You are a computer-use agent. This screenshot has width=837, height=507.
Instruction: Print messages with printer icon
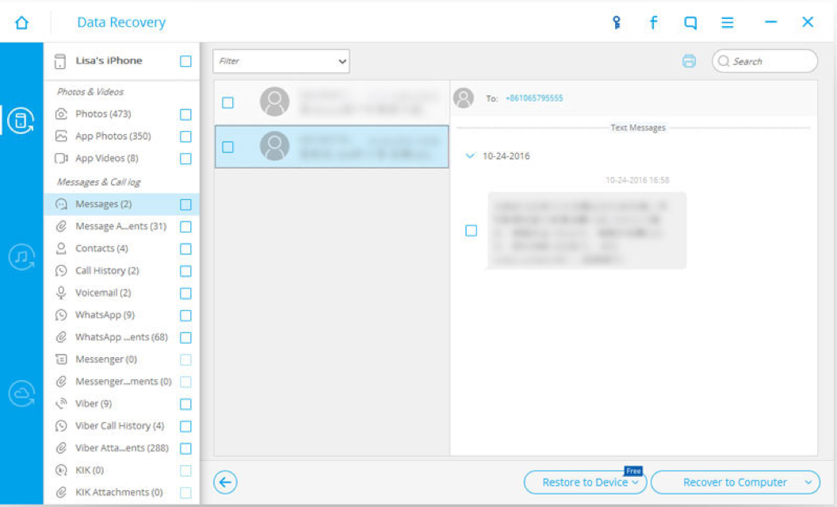(x=689, y=61)
